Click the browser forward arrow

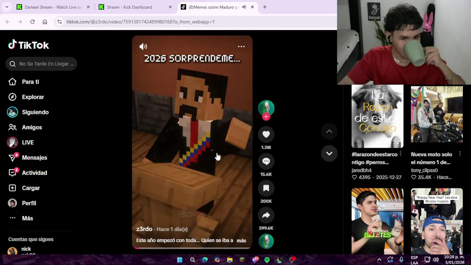20,22
